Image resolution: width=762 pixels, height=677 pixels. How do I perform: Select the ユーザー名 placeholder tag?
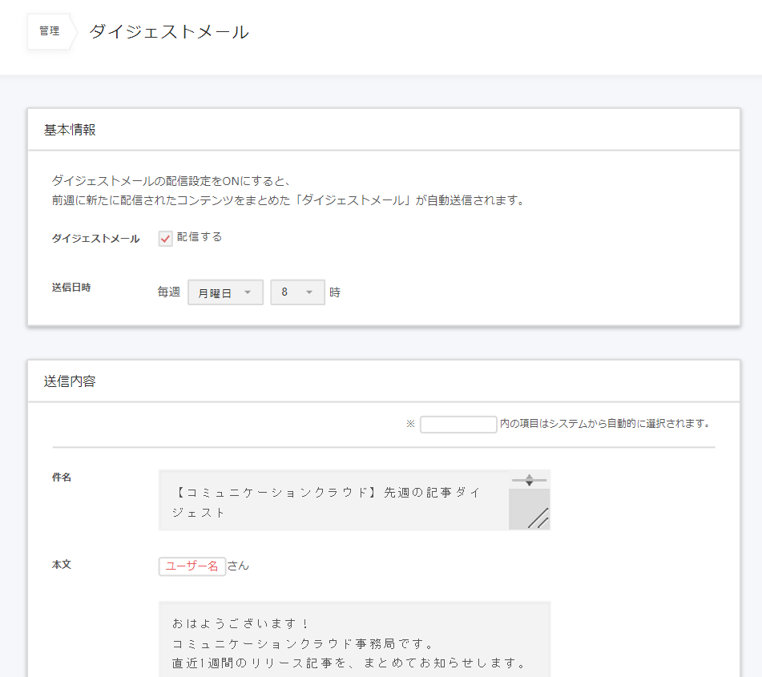point(192,566)
